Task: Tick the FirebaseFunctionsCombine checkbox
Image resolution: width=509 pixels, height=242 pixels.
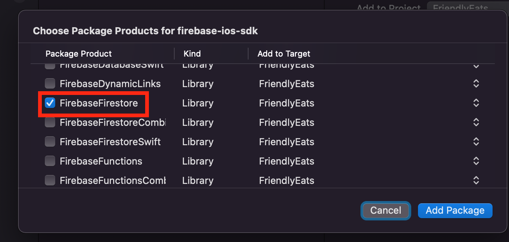Action: [x=50, y=180]
